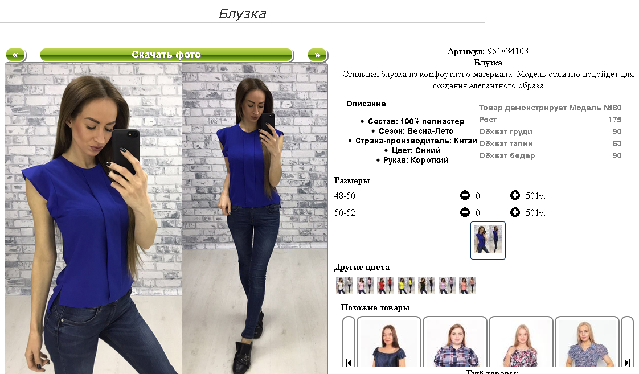This screenshot has height=374, width=639.
Task: Select the yellow blouse color variant
Action: 406,285
